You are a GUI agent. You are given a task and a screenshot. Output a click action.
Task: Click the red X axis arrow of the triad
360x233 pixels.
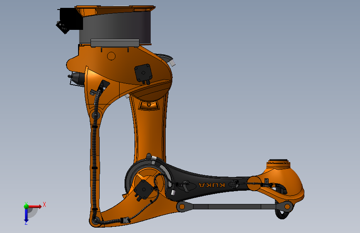click(35, 206)
